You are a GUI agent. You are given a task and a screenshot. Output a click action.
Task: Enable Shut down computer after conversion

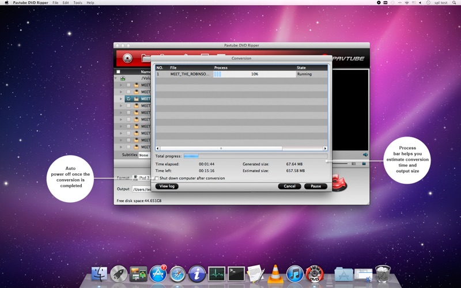[157, 179]
